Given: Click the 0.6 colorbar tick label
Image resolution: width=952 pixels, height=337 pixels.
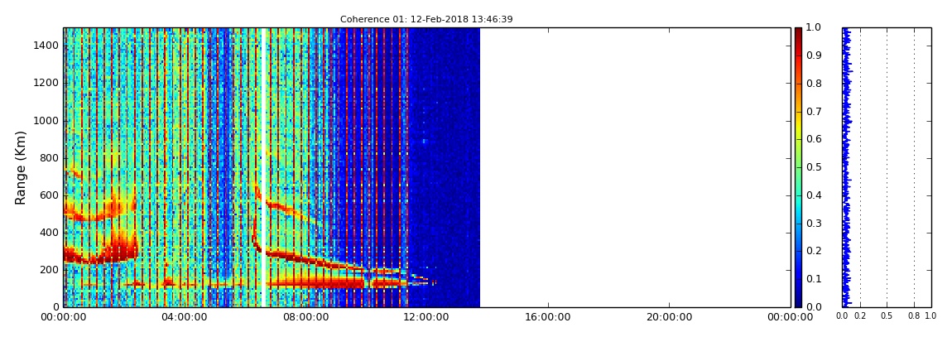Looking at the screenshot, I should [812, 139].
